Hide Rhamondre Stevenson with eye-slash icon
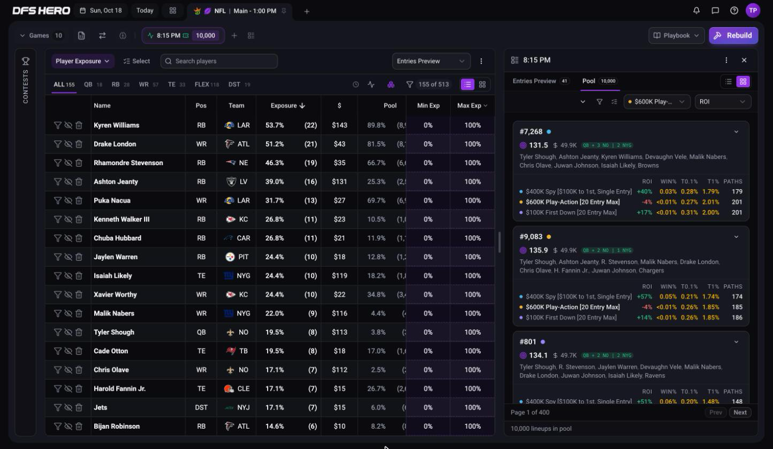 (68, 162)
